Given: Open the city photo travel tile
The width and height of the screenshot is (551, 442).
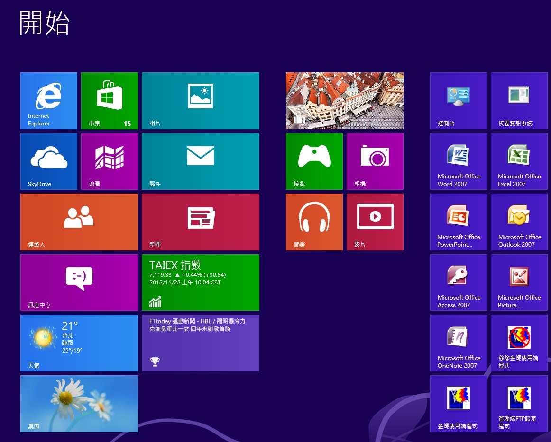Looking at the screenshot, I should [x=345, y=101].
